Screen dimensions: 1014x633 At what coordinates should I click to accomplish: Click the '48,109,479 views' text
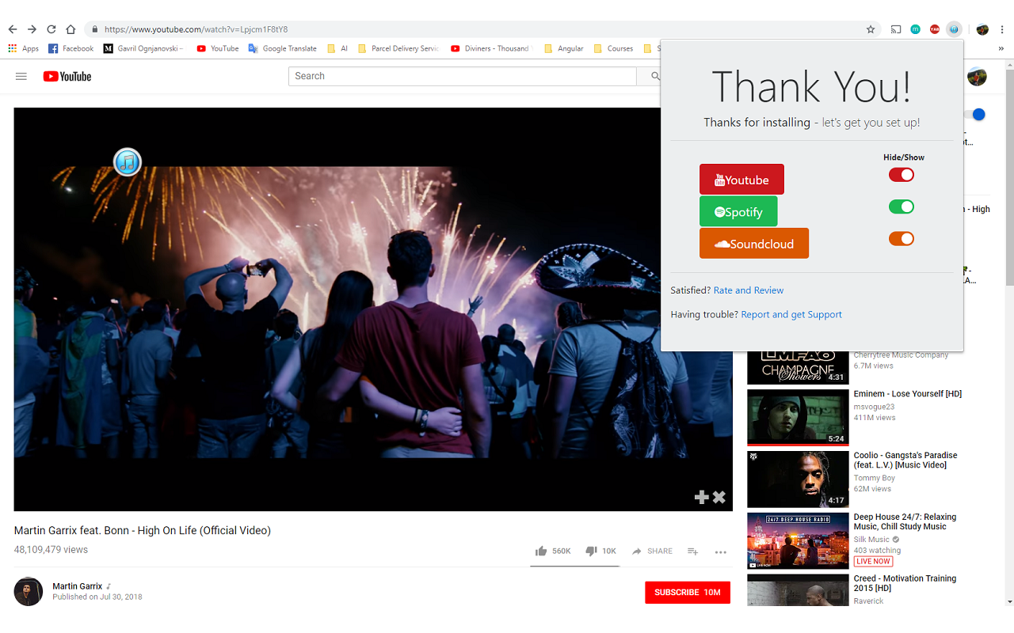point(51,549)
